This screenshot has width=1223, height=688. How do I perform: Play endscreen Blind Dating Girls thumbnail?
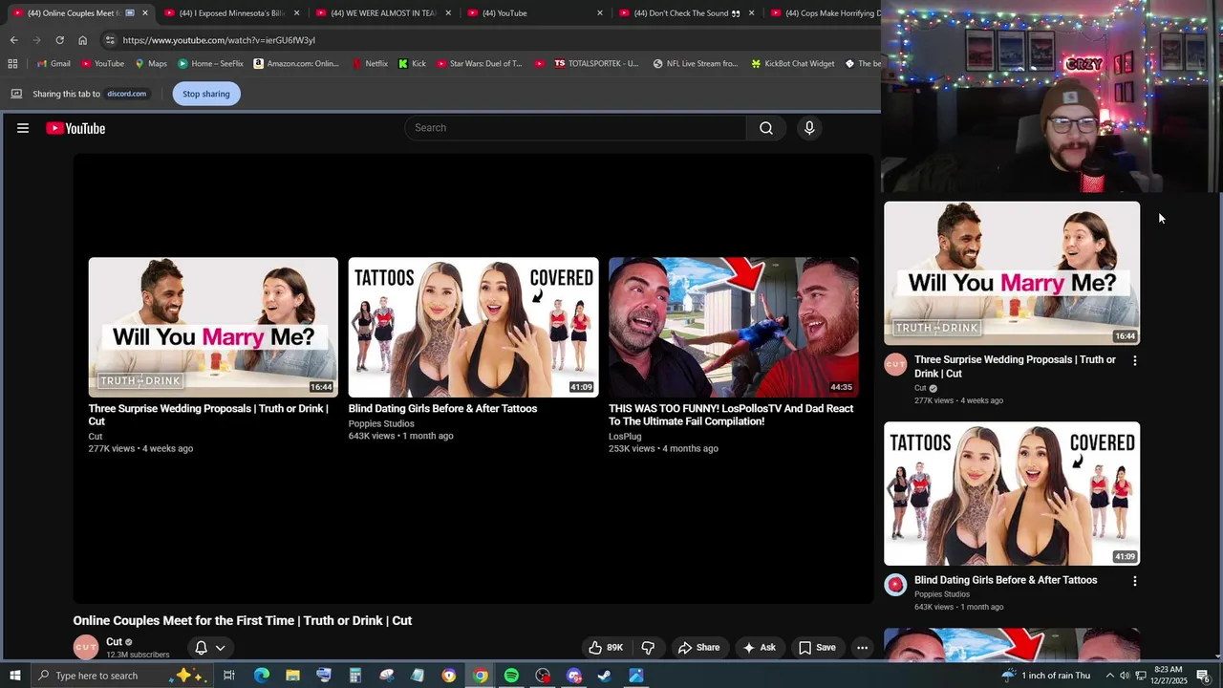click(x=473, y=327)
